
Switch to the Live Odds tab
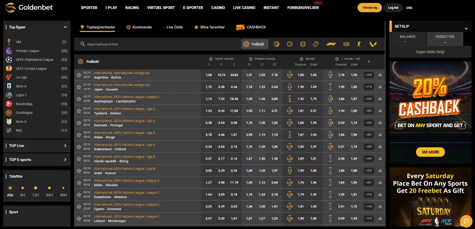[173, 27]
